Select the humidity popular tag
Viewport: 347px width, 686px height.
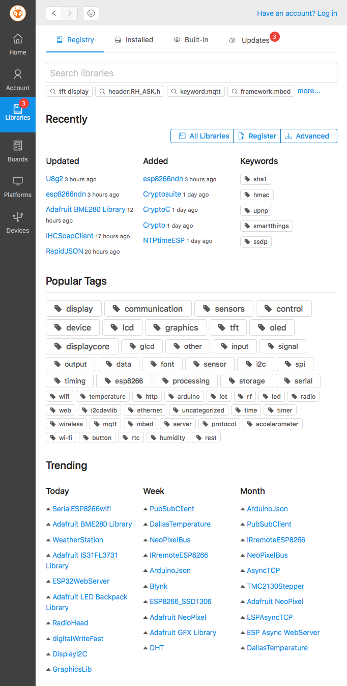168,437
